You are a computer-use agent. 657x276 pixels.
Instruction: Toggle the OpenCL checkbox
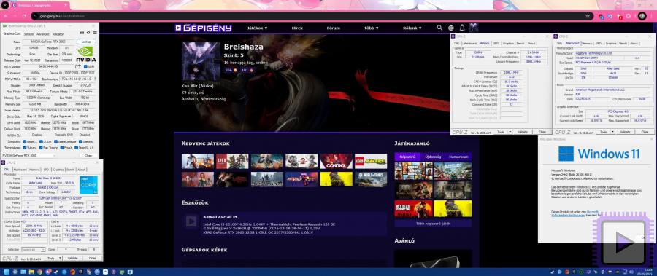pos(25,142)
